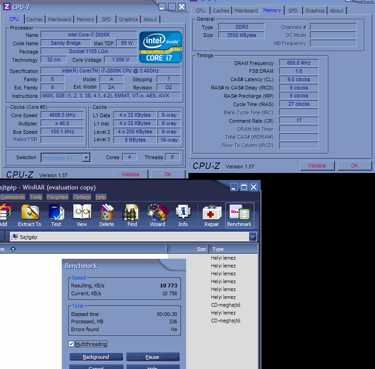Click the WinRAR Benchmark toolbar icon
The image size is (375, 369).
coord(240,215)
